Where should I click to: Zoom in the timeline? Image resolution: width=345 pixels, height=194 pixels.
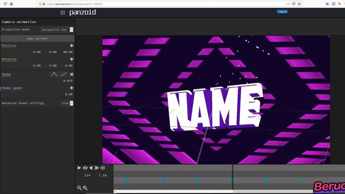tap(85, 188)
